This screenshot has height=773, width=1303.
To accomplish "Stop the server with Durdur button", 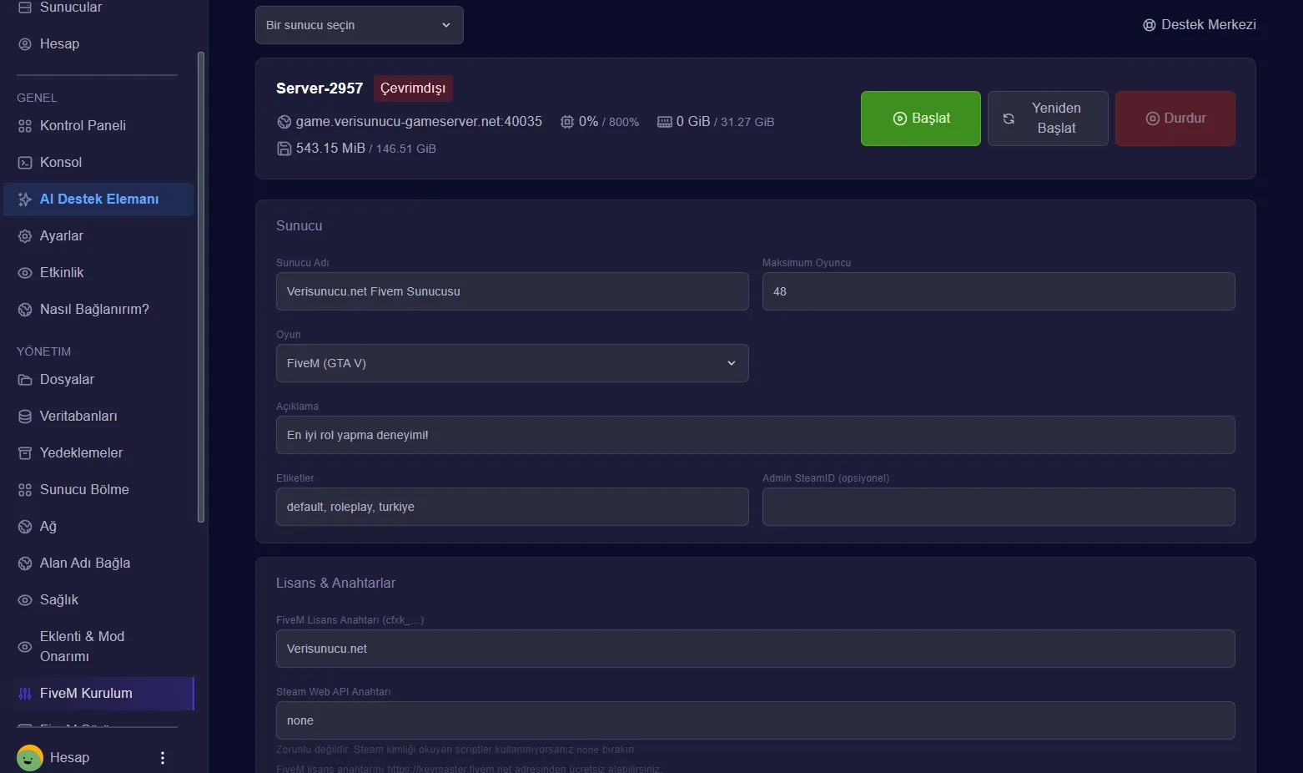I will click(x=1175, y=119).
